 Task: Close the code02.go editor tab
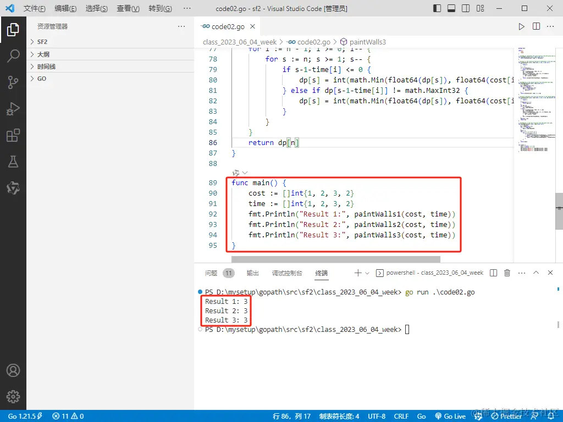[x=252, y=26]
